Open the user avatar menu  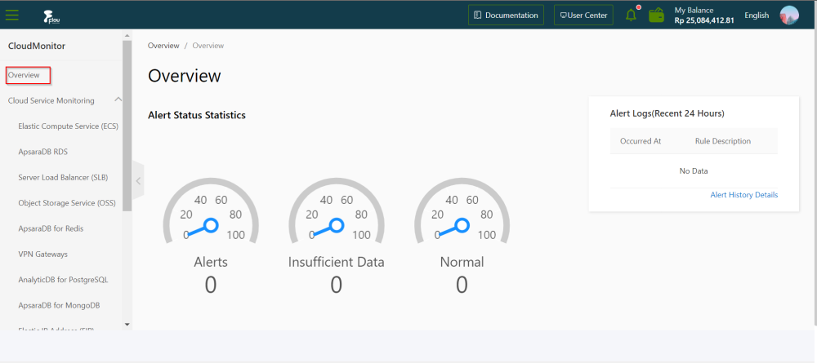tap(789, 15)
